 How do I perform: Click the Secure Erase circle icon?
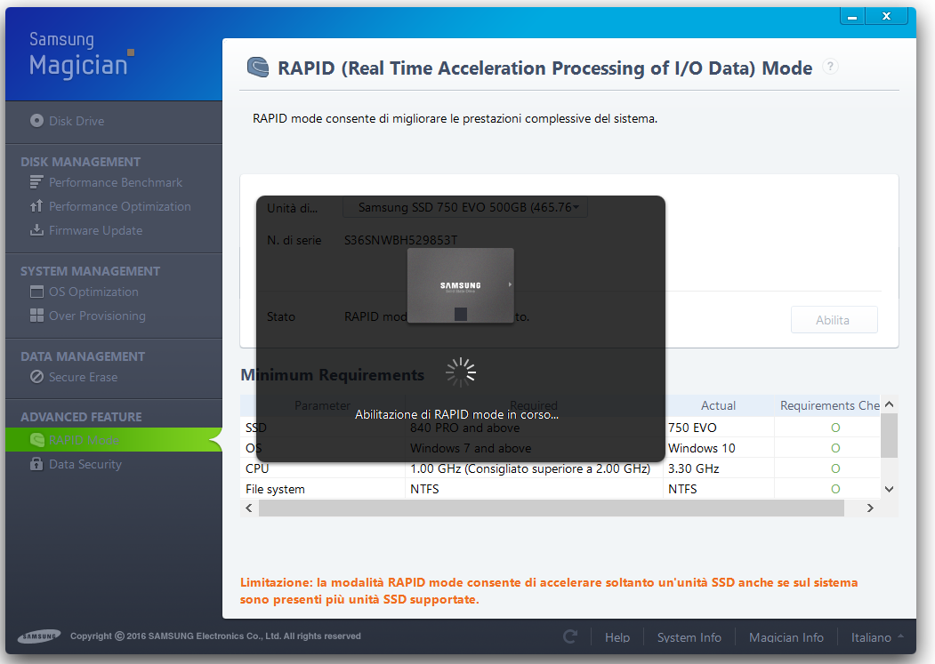37,377
